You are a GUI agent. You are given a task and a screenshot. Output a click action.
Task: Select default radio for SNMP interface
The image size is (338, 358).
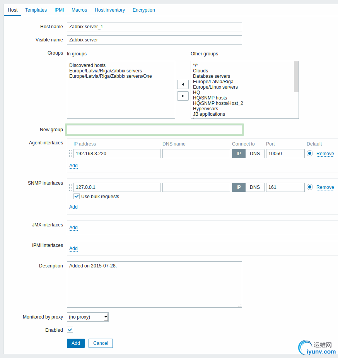pyautogui.click(x=310, y=187)
